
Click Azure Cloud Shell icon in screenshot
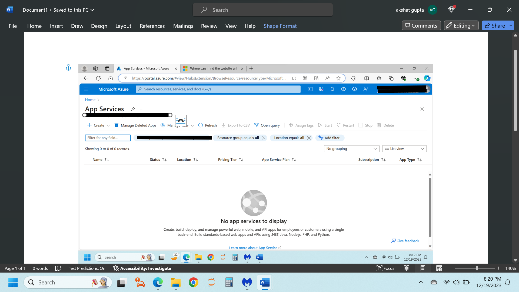(x=310, y=89)
